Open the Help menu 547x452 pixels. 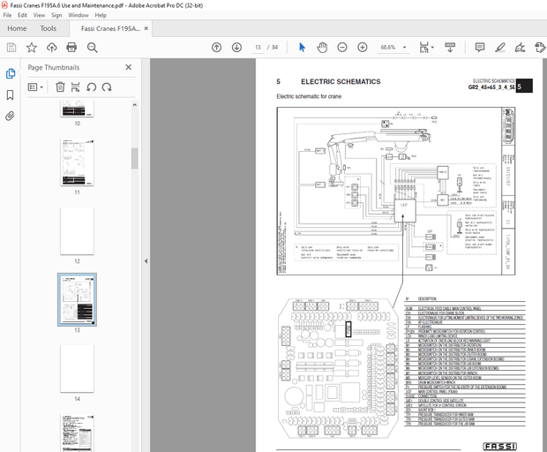101,15
